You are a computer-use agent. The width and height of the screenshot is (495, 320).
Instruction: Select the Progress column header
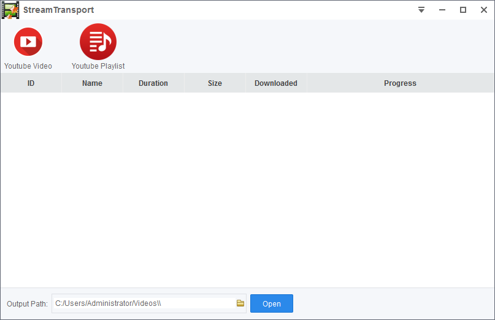[x=400, y=83]
